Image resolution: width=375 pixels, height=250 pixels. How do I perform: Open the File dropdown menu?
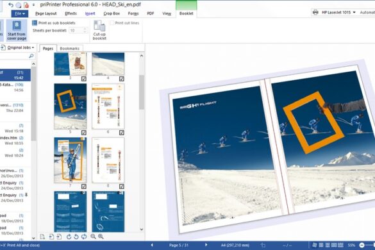(x=20, y=13)
